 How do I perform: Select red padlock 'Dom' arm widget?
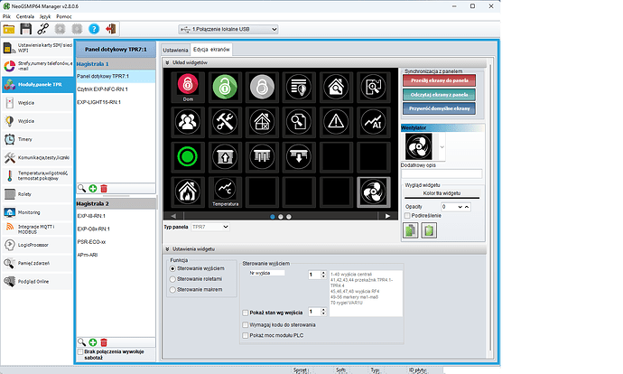tap(188, 87)
